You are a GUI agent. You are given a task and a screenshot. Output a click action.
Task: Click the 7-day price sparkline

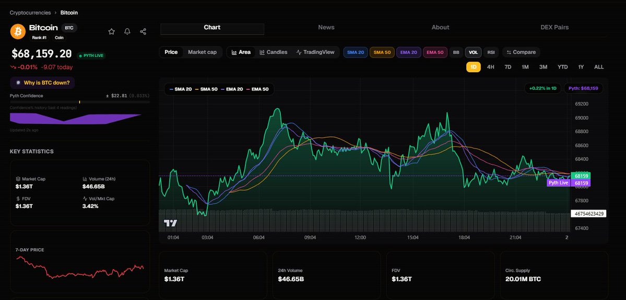pyautogui.click(x=80, y=267)
